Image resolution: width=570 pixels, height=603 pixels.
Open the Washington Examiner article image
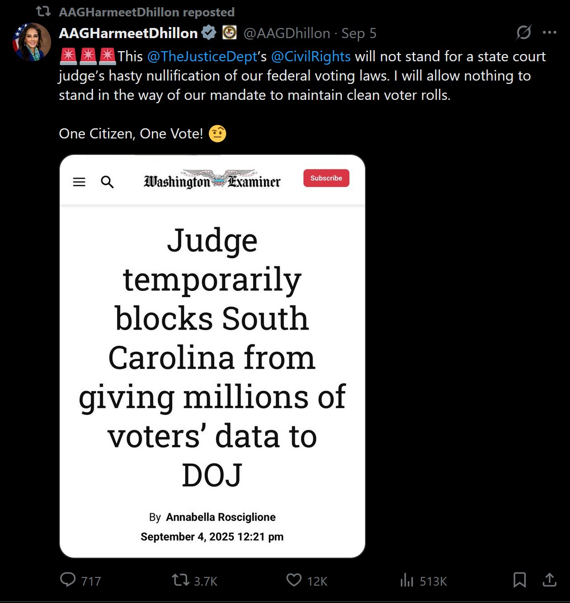click(x=212, y=356)
